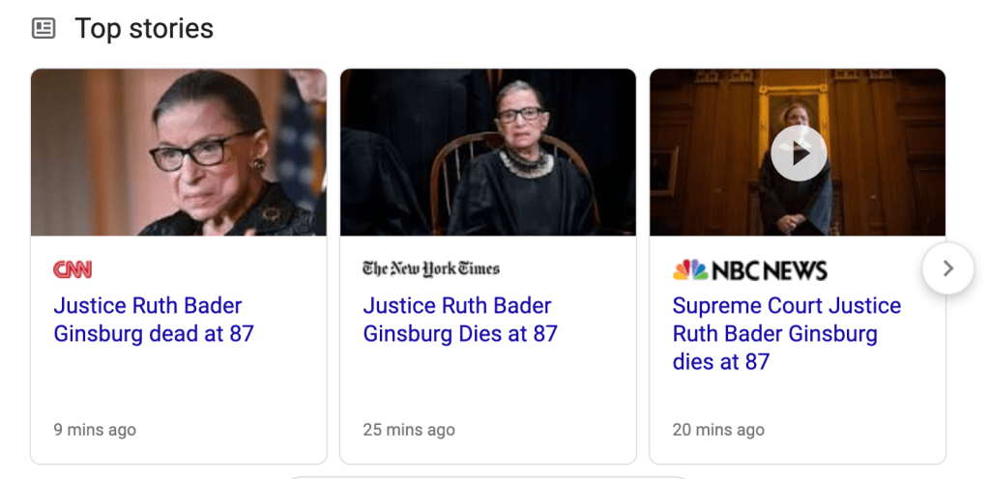Image resolution: width=989 pixels, height=479 pixels.
Task: Click the Top stories newspaper icon
Action: pyautogui.click(x=44, y=29)
